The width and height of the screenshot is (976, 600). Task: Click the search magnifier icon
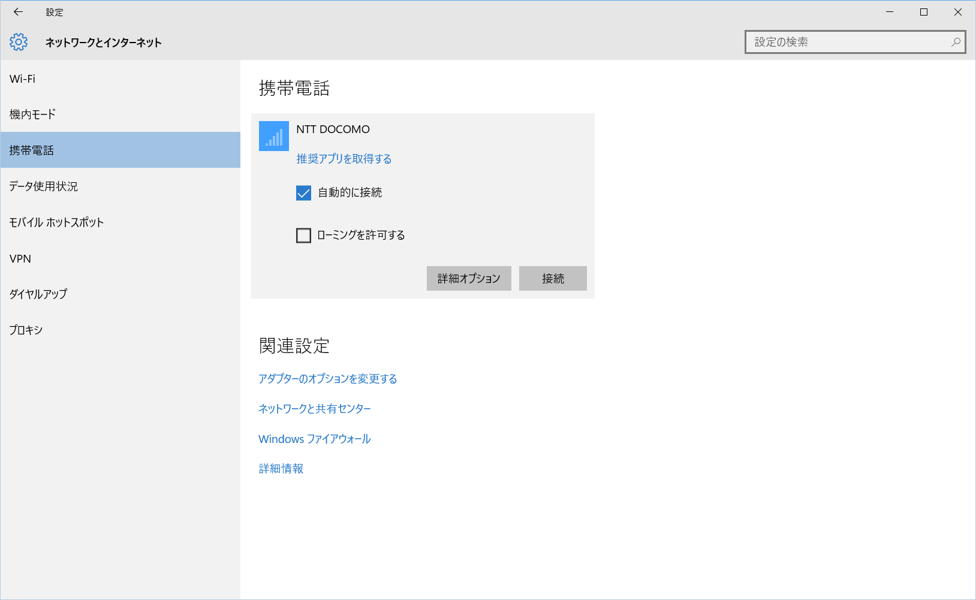click(956, 42)
